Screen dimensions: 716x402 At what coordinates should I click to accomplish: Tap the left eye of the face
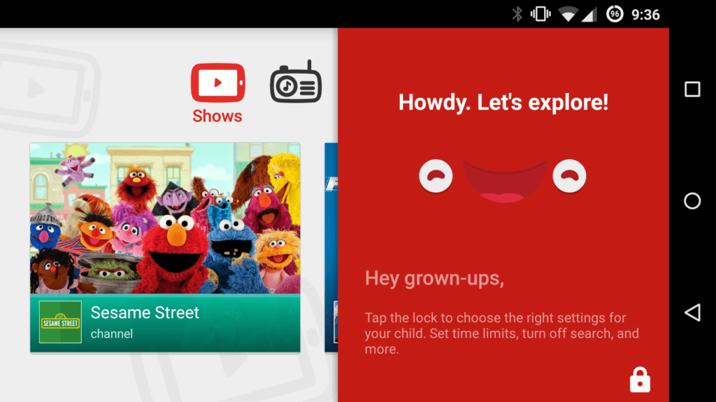(436, 176)
